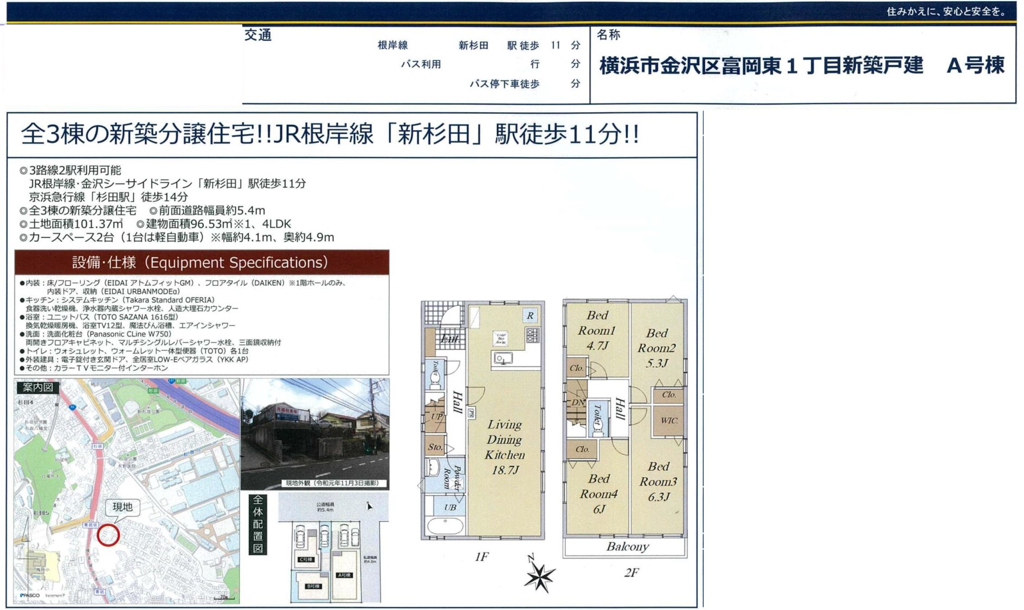Click Bed Room3 6.3J on 2F plan
1024x610 pixels.
pos(658,481)
